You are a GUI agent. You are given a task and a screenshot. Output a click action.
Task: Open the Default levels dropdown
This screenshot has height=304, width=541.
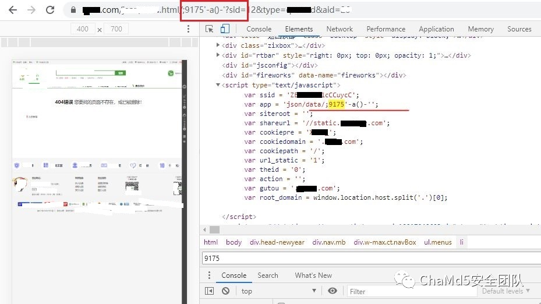[506, 291]
